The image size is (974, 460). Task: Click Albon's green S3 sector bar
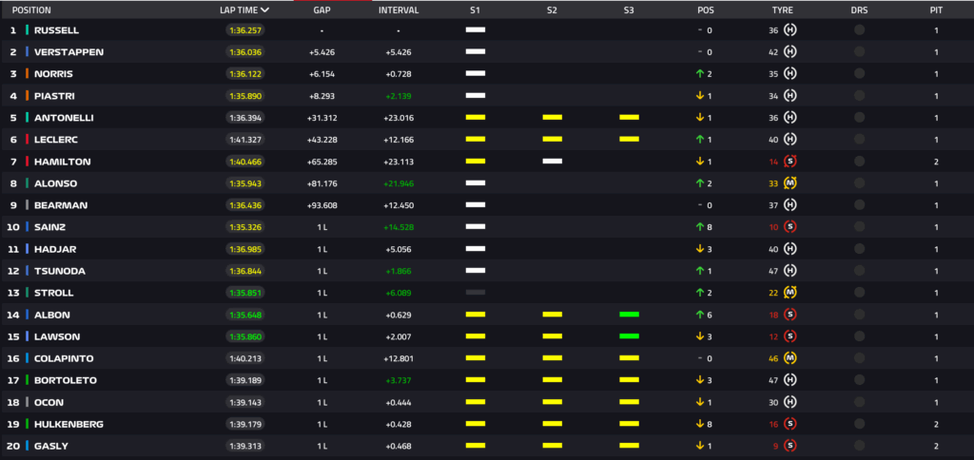tap(630, 315)
